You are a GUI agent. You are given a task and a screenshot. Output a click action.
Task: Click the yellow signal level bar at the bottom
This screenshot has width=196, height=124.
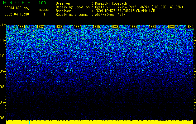coord(100,122)
